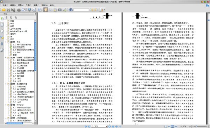The image size is (210, 128).
Task: Collapse the 第2章 bookmark node
Action: pyautogui.click(x=6, y=58)
